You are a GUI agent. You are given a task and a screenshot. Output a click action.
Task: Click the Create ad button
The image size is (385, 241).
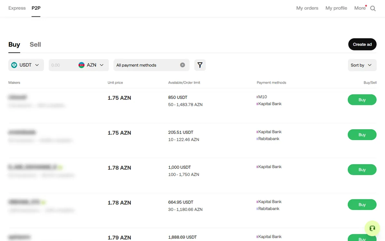point(362,44)
